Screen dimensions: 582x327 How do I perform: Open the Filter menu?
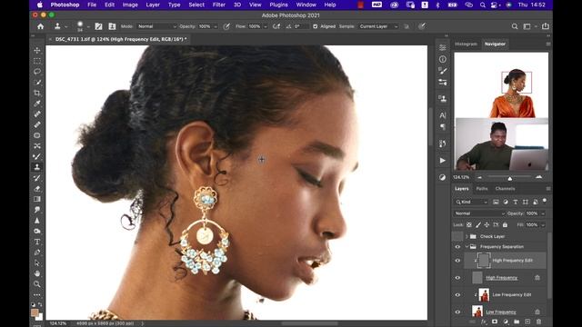click(218, 5)
